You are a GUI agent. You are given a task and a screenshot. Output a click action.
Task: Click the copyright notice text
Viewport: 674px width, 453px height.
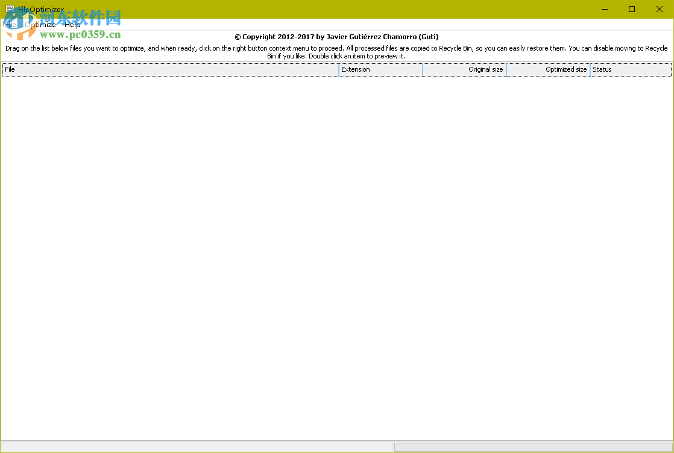pos(337,36)
